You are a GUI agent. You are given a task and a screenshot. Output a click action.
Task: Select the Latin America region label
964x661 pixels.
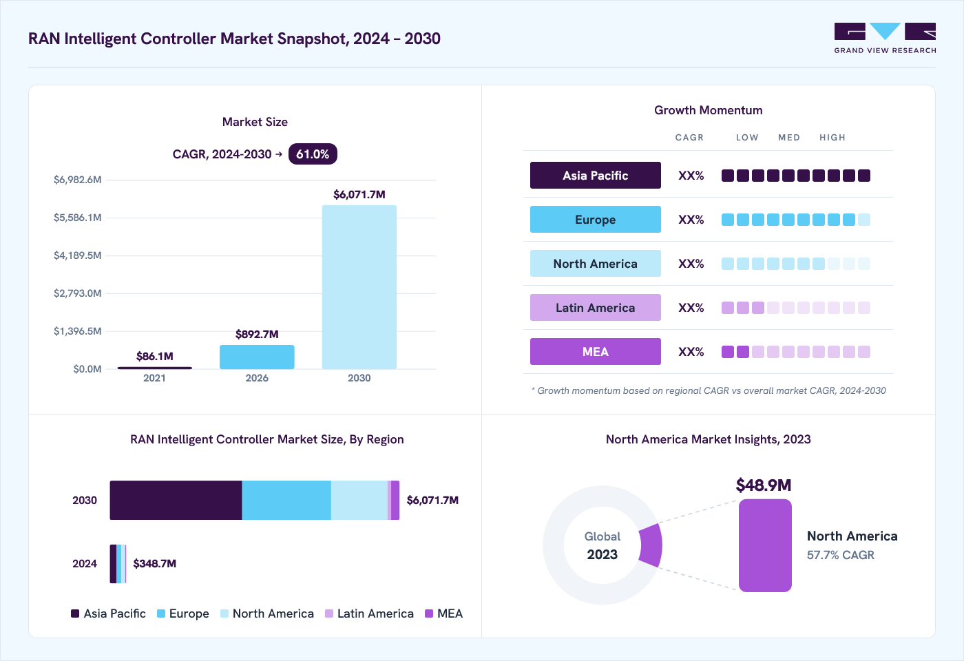[596, 308]
